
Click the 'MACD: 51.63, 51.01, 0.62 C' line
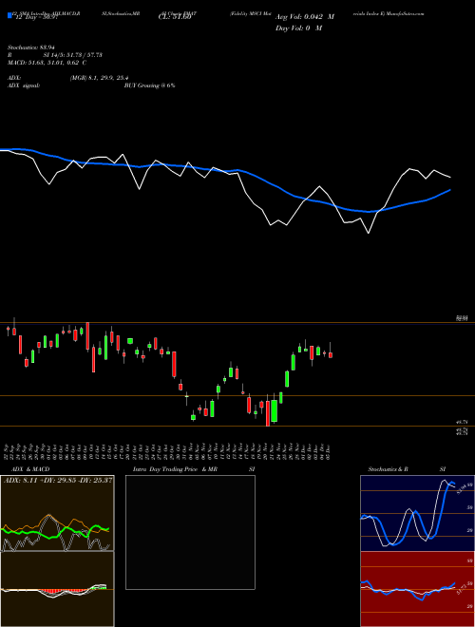point(47,63)
